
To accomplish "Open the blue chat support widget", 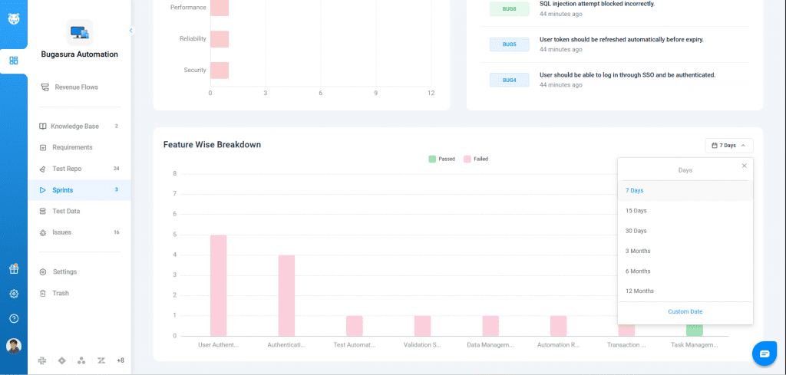I will coord(764,353).
